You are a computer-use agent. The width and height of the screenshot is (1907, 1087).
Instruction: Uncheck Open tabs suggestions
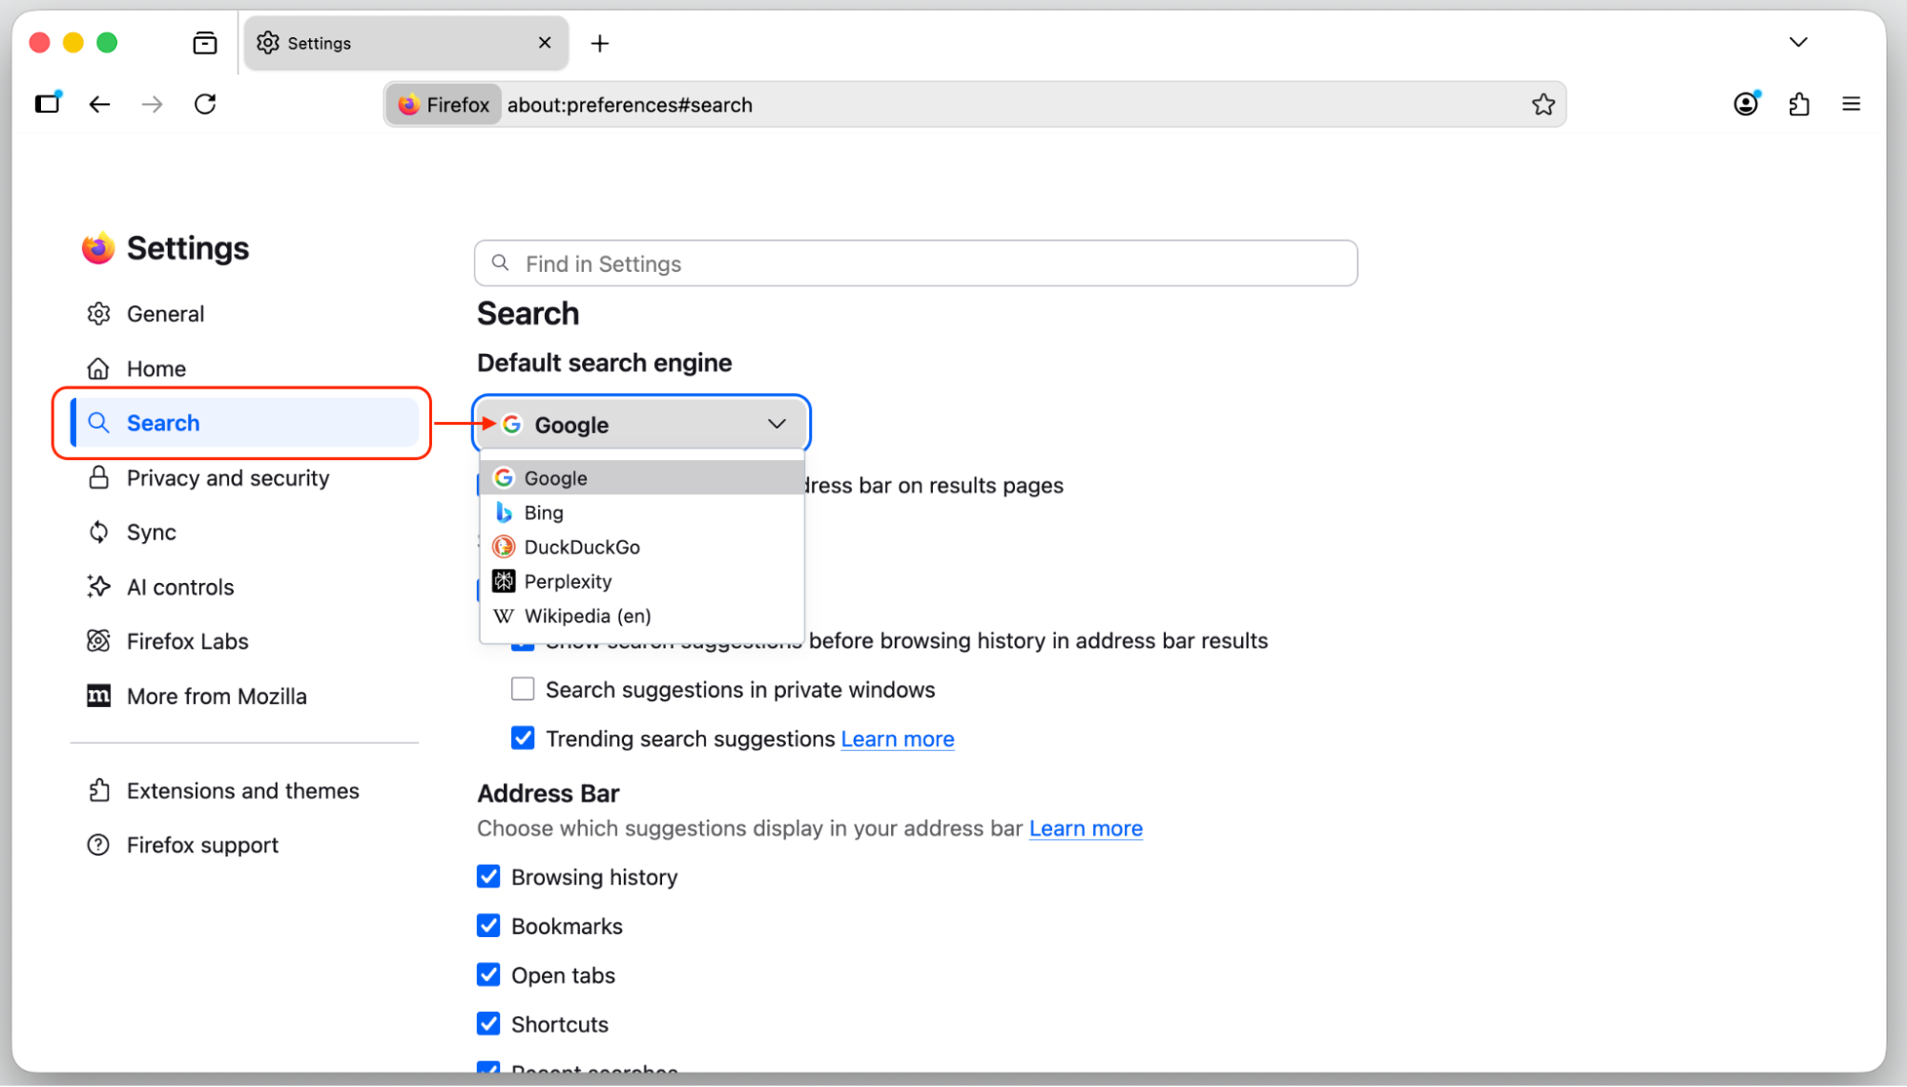(x=488, y=974)
